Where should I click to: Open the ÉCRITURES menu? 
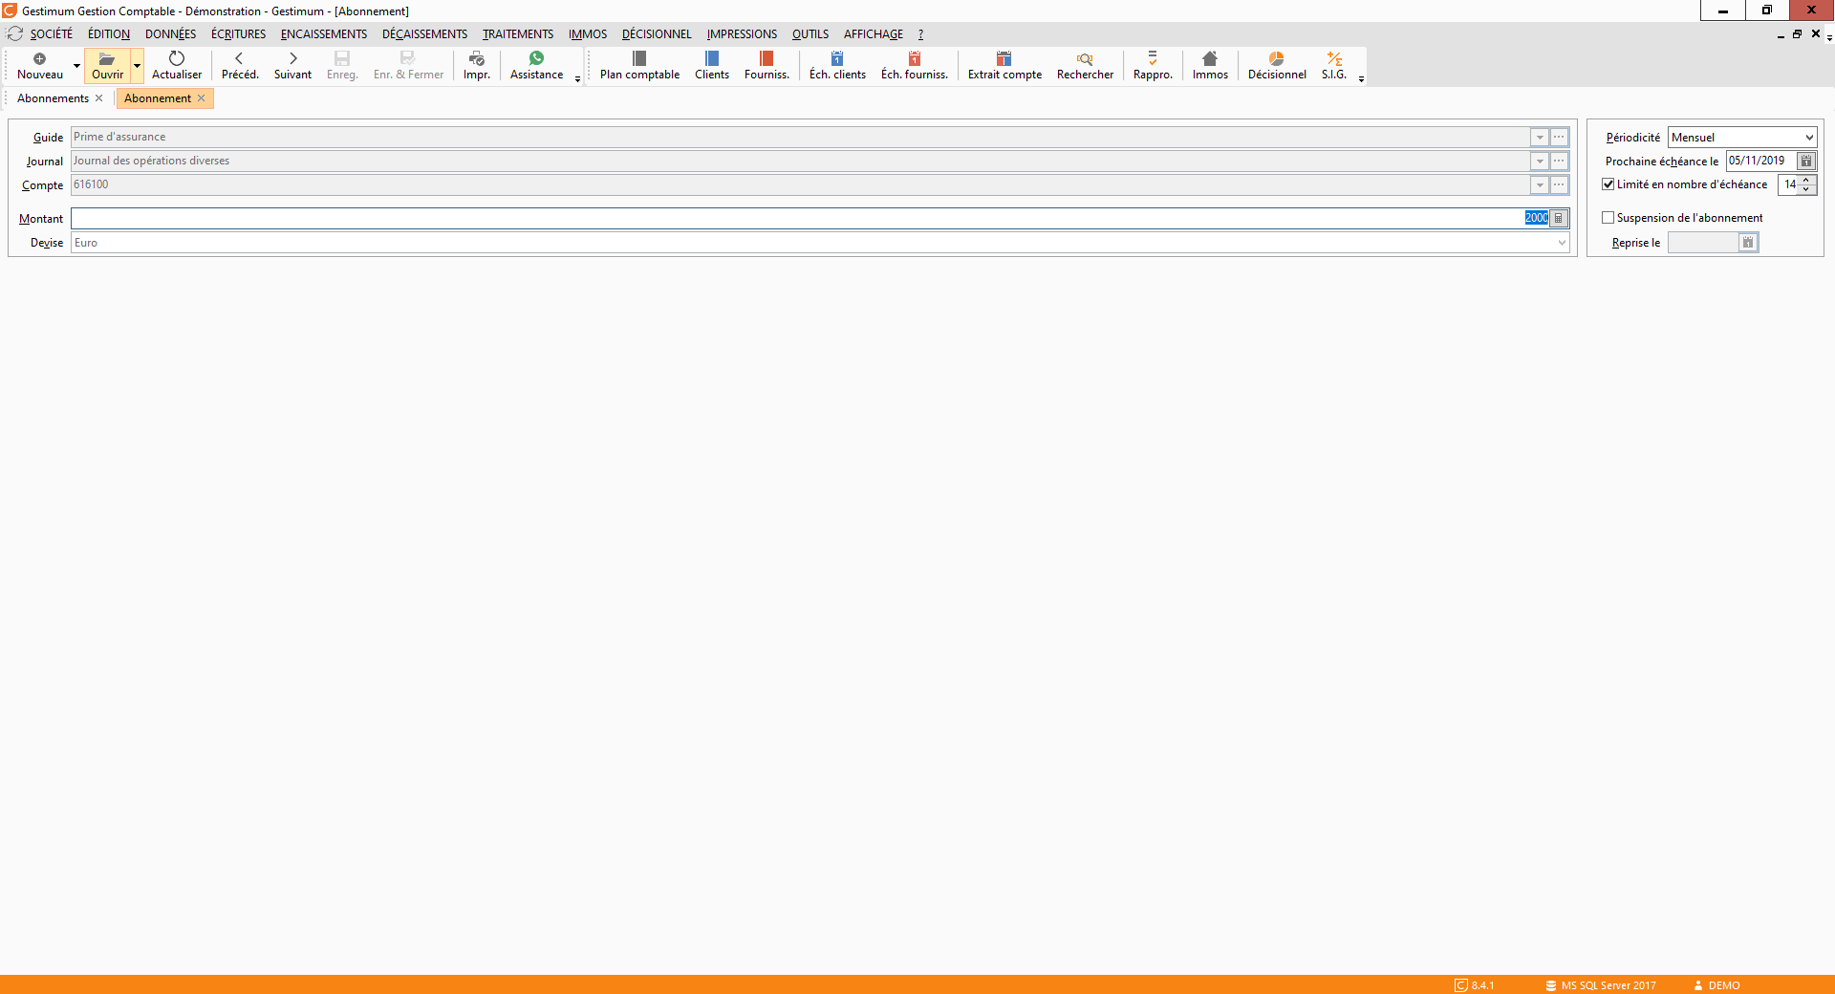tap(239, 34)
